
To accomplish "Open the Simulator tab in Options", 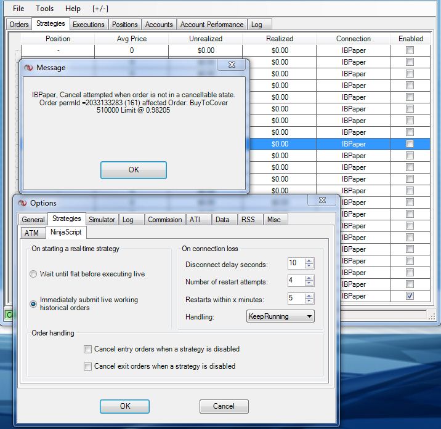I will (x=102, y=220).
